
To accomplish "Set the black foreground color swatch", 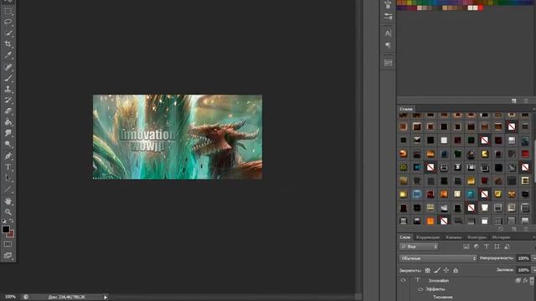I will pos(6,229).
